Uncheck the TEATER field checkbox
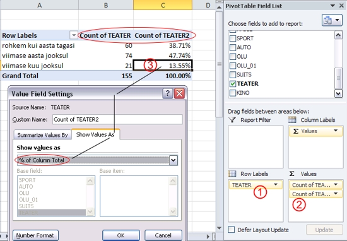Viewport: 347px width, 241px height. [x=233, y=84]
